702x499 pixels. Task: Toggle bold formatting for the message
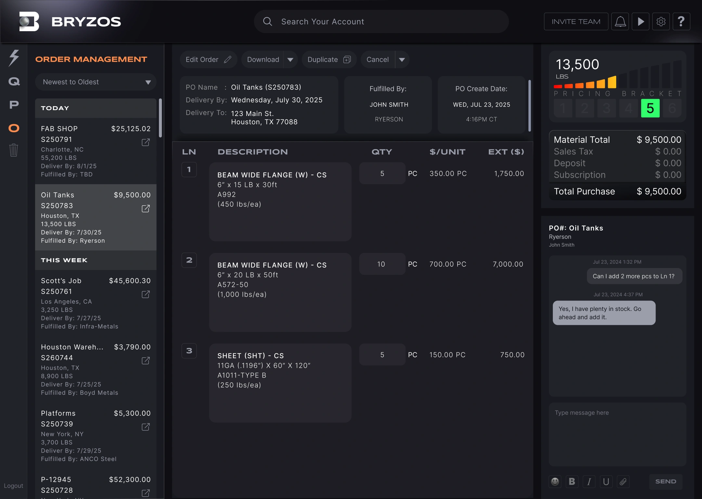coord(572,482)
